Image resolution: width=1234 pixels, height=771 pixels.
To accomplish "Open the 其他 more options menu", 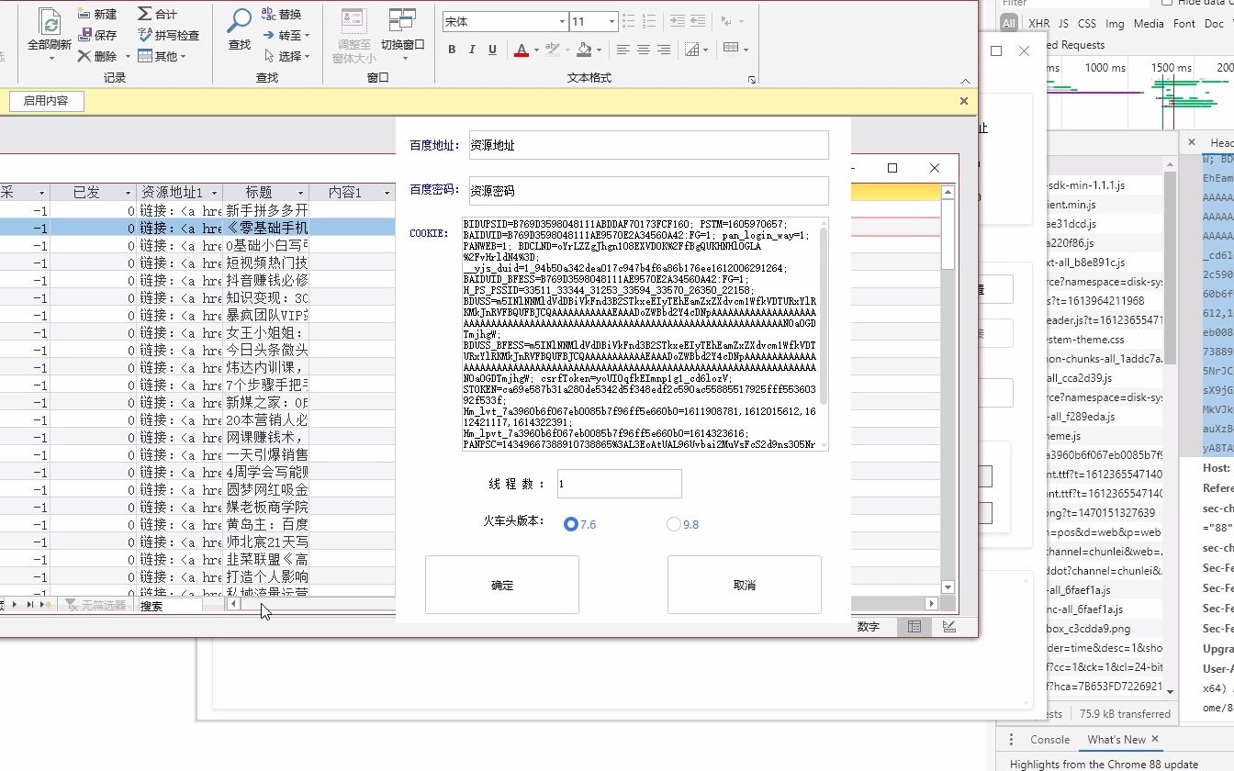I will 162,56.
